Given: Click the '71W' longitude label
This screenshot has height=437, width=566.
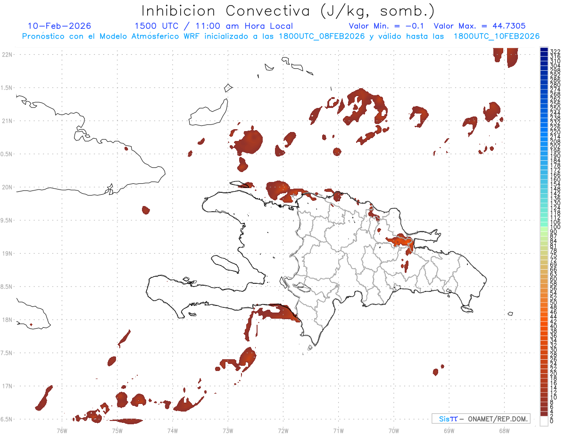Looking at the screenshot, I should [x=338, y=430].
